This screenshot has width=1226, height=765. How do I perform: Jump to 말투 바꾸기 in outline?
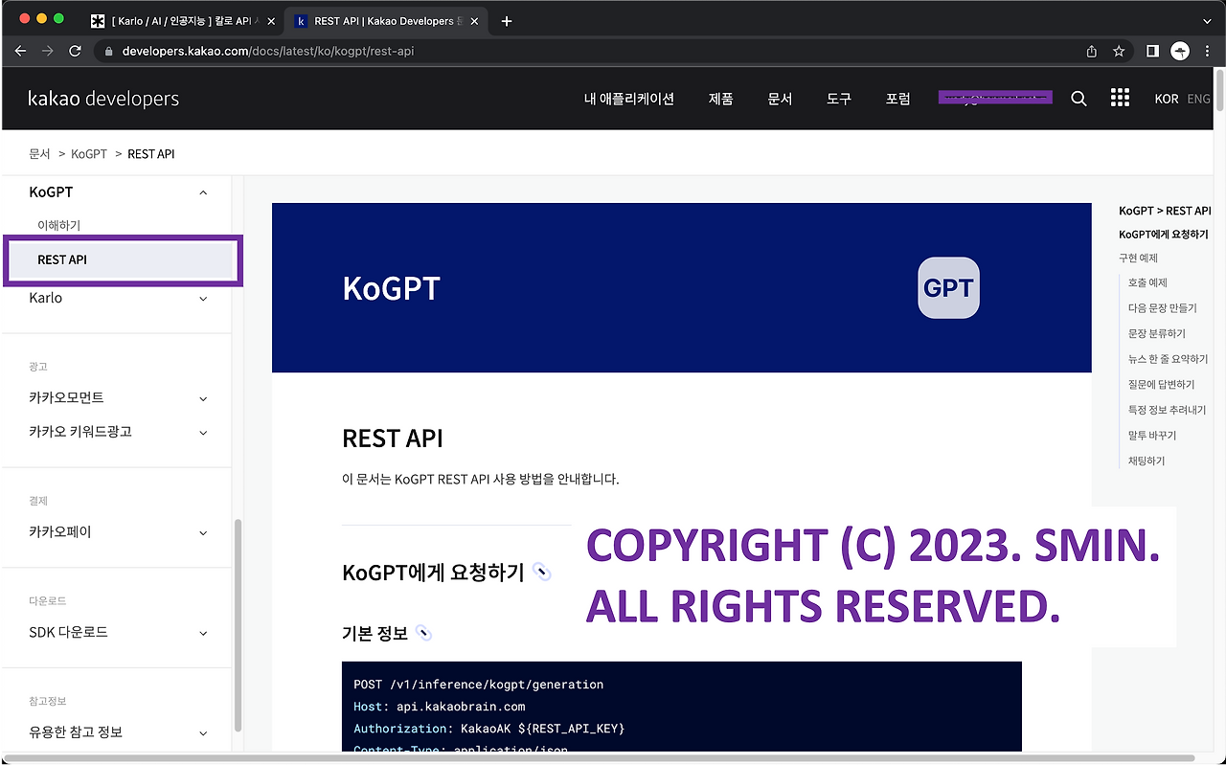1151,435
